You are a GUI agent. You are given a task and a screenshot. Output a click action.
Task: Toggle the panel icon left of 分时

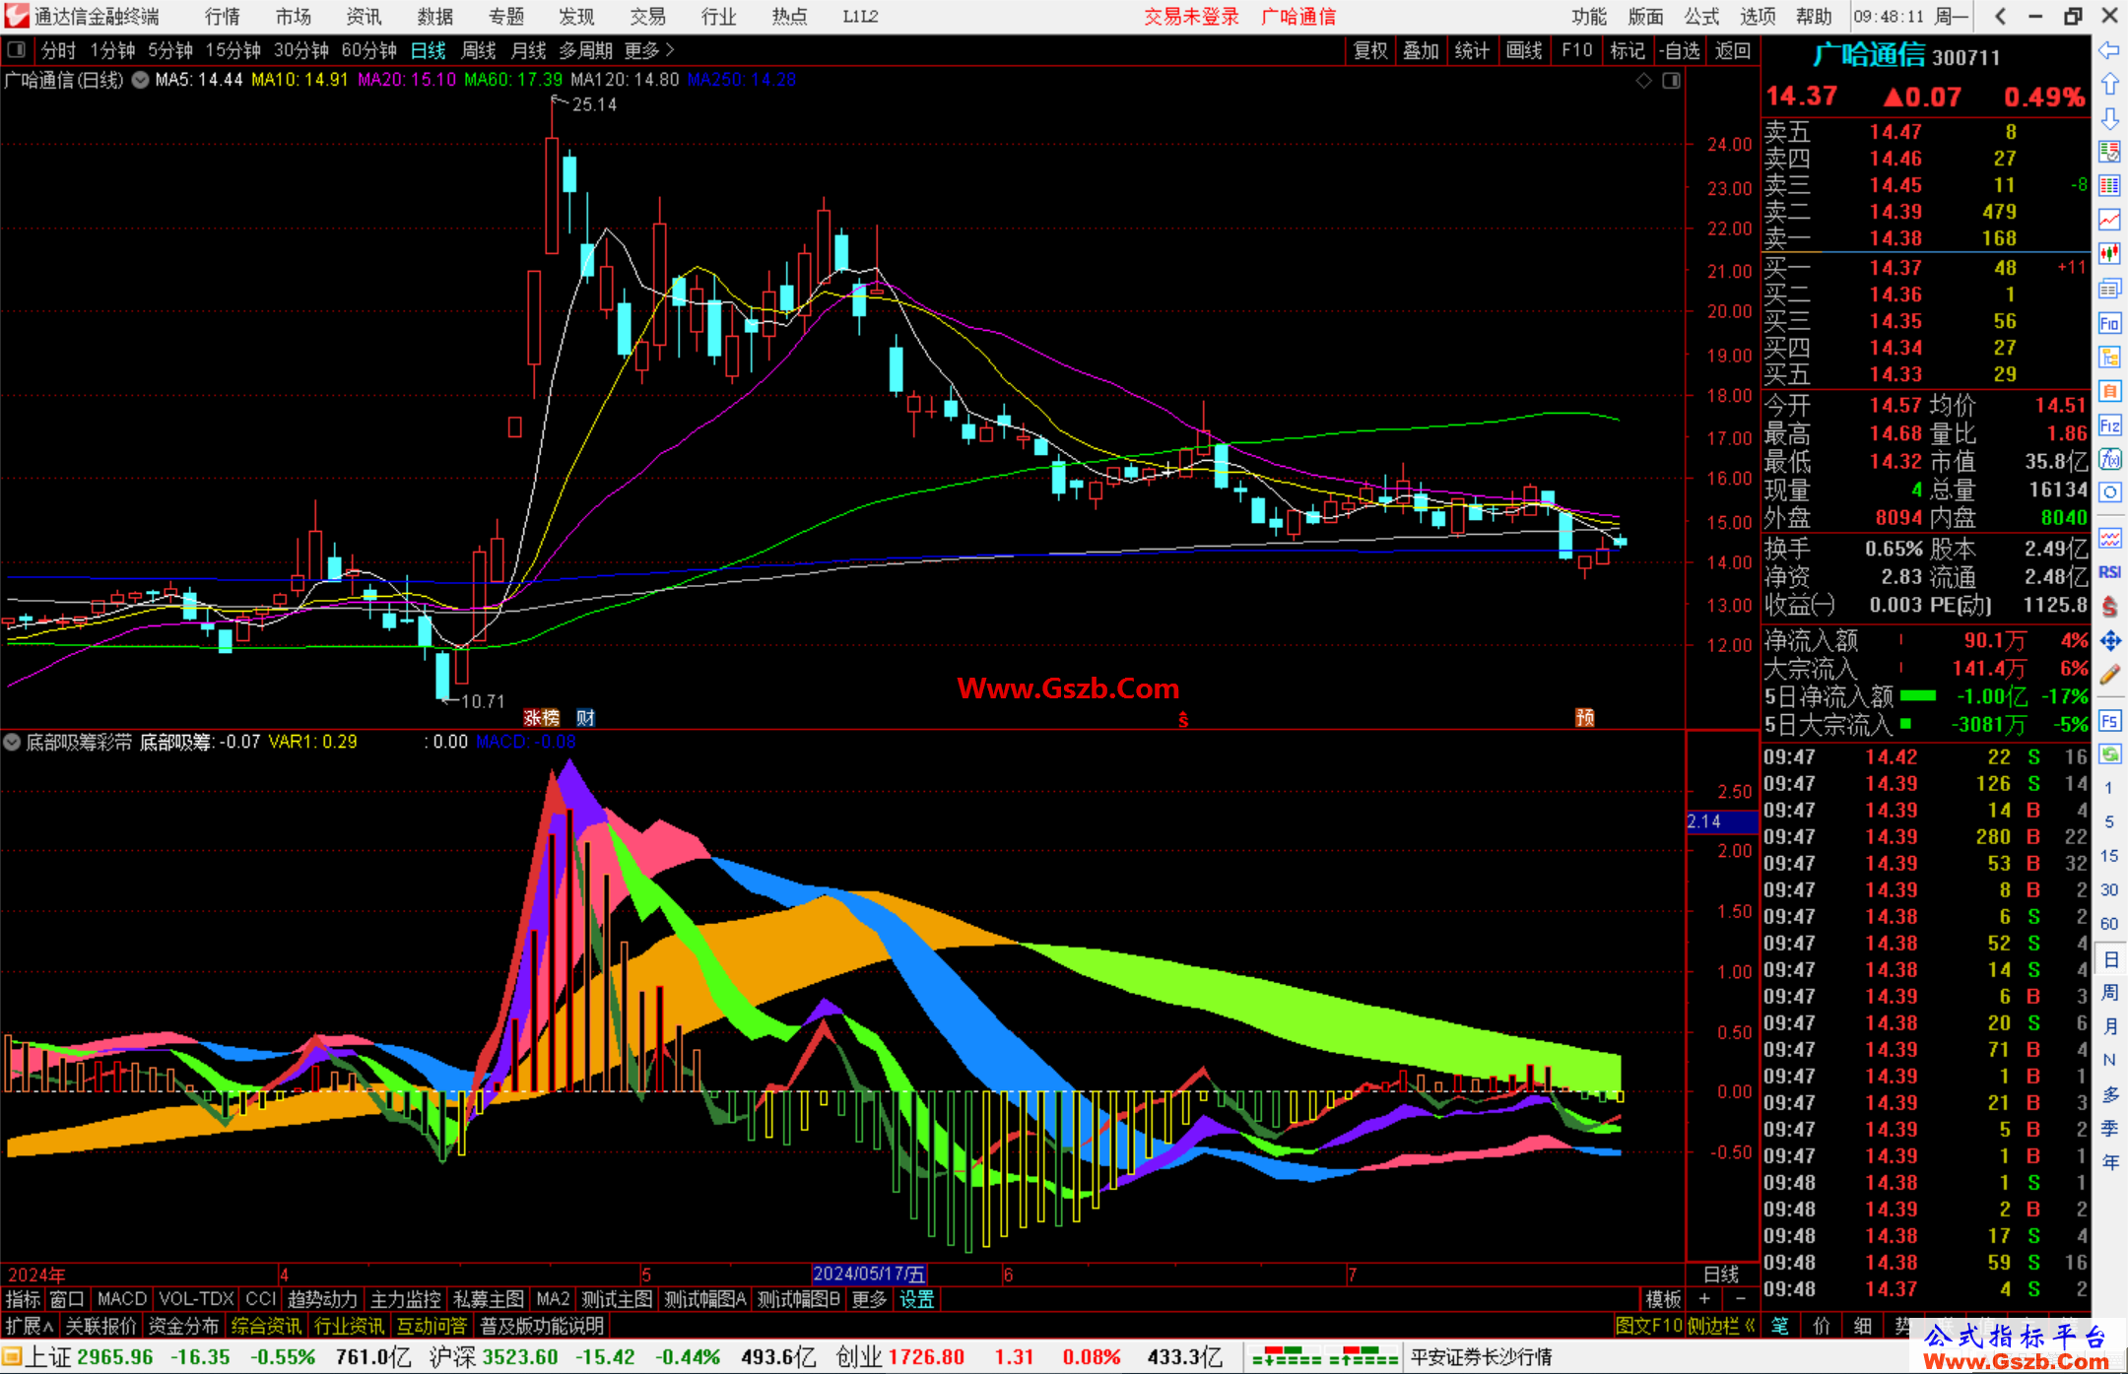coord(17,50)
